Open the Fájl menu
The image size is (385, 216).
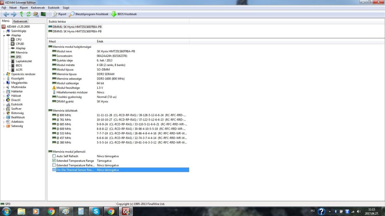4,7
